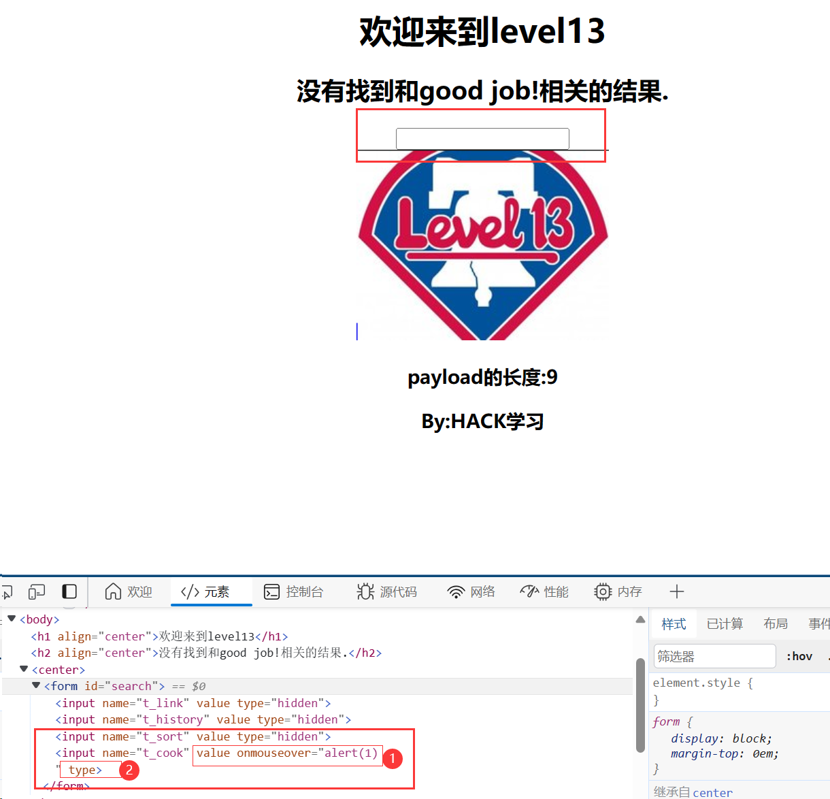Click inside the 筛选器 styles filter field
The width and height of the screenshot is (830, 799).
[x=714, y=655]
